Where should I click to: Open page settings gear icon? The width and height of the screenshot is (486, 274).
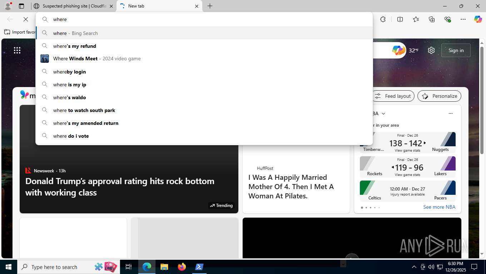[431, 50]
